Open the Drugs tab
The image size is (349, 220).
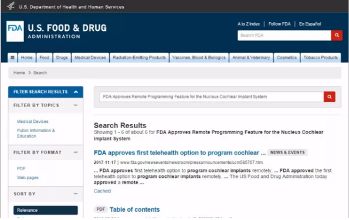click(x=62, y=58)
